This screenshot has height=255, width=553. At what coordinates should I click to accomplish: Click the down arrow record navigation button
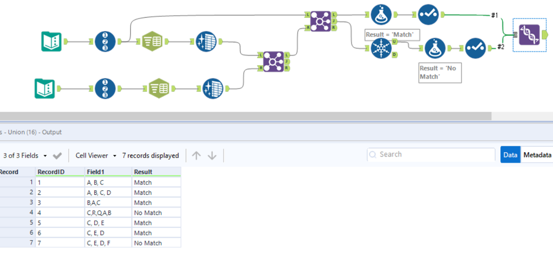(212, 155)
